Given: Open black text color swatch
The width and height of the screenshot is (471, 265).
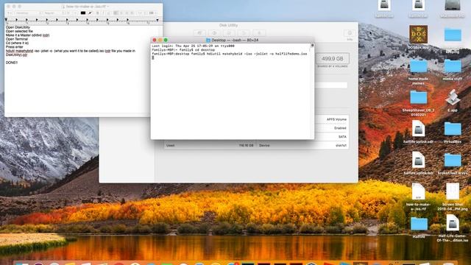Looking at the screenshot, I should pos(83,13).
